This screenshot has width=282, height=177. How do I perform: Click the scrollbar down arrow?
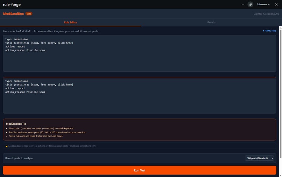(280, 176)
